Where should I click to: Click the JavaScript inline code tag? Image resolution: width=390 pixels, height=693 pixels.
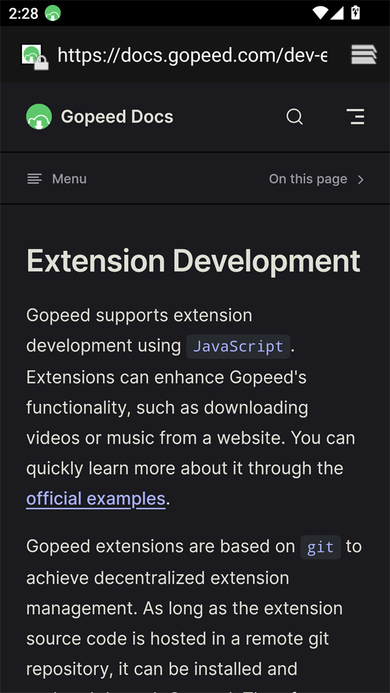(x=238, y=346)
